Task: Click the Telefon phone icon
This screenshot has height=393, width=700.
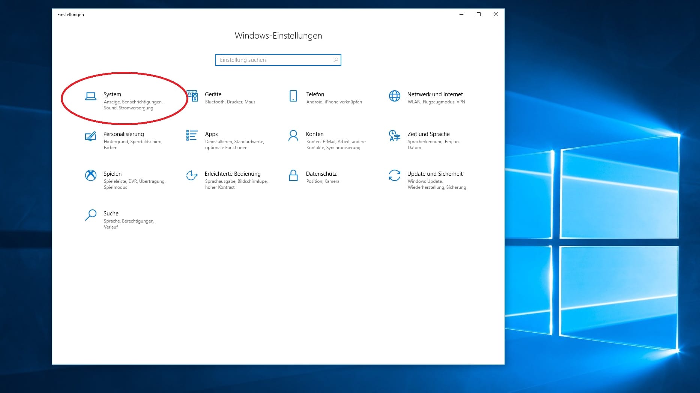Action: 293,96
